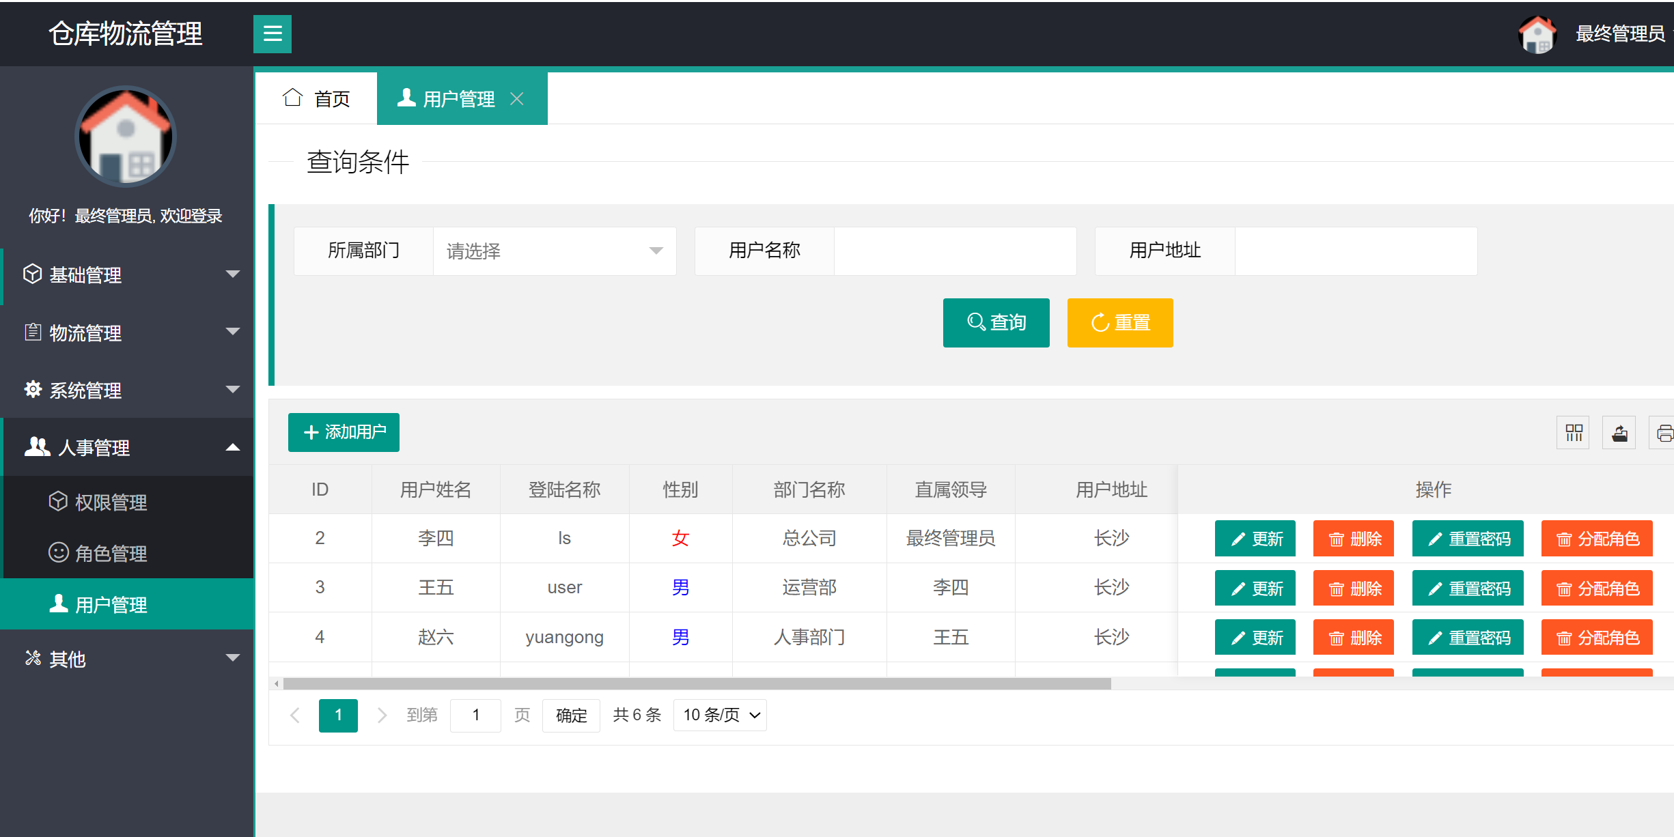
Task: Click 删除 for user 李四
Action: [x=1353, y=539]
